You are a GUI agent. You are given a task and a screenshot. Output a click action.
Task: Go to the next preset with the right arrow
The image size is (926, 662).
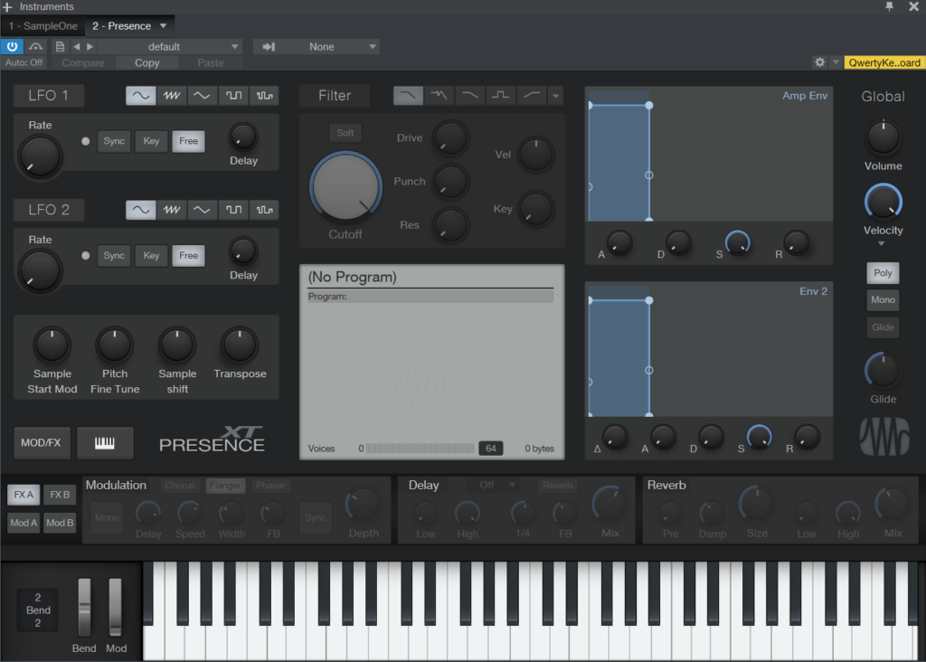[x=90, y=47]
